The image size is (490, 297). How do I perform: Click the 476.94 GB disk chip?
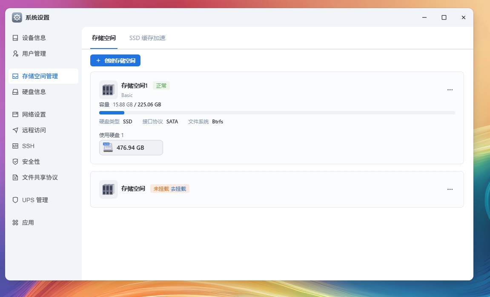[x=131, y=147]
